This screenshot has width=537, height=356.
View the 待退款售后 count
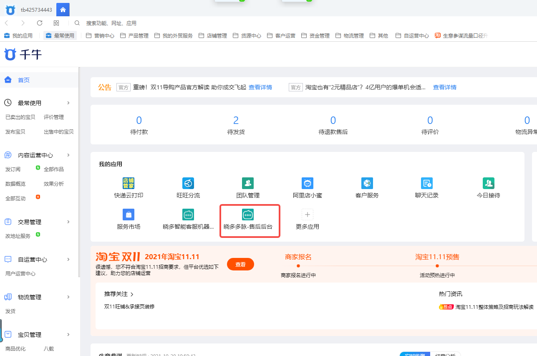[333, 121]
